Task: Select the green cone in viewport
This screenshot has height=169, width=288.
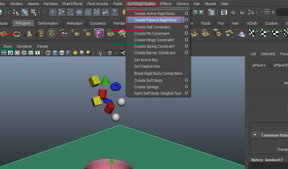Action: click(105, 80)
